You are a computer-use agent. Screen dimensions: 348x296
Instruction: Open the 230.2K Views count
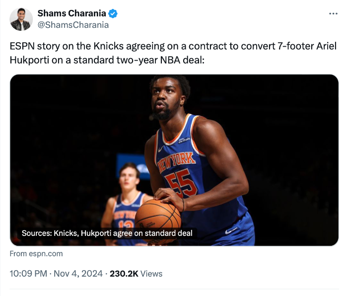pos(136,274)
